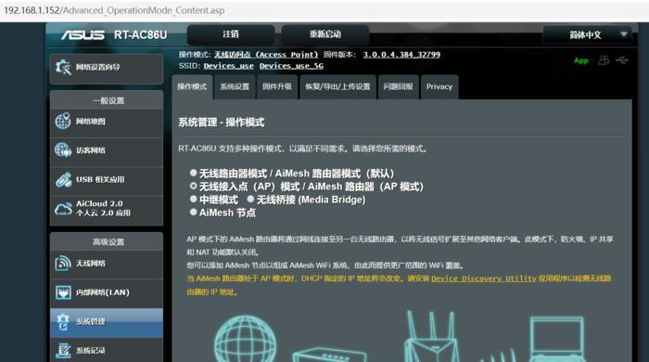Select 无线接入点 (AP) 模式 radio

click(x=193, y=186)
